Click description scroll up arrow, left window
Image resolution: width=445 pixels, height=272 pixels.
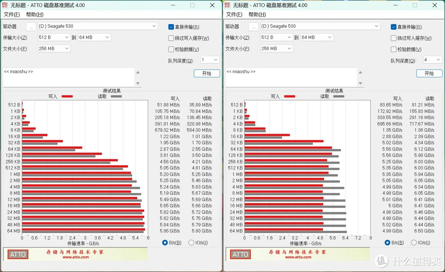point(138,72)
